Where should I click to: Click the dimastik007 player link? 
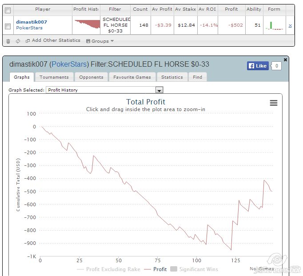click(x=32, y=22)
